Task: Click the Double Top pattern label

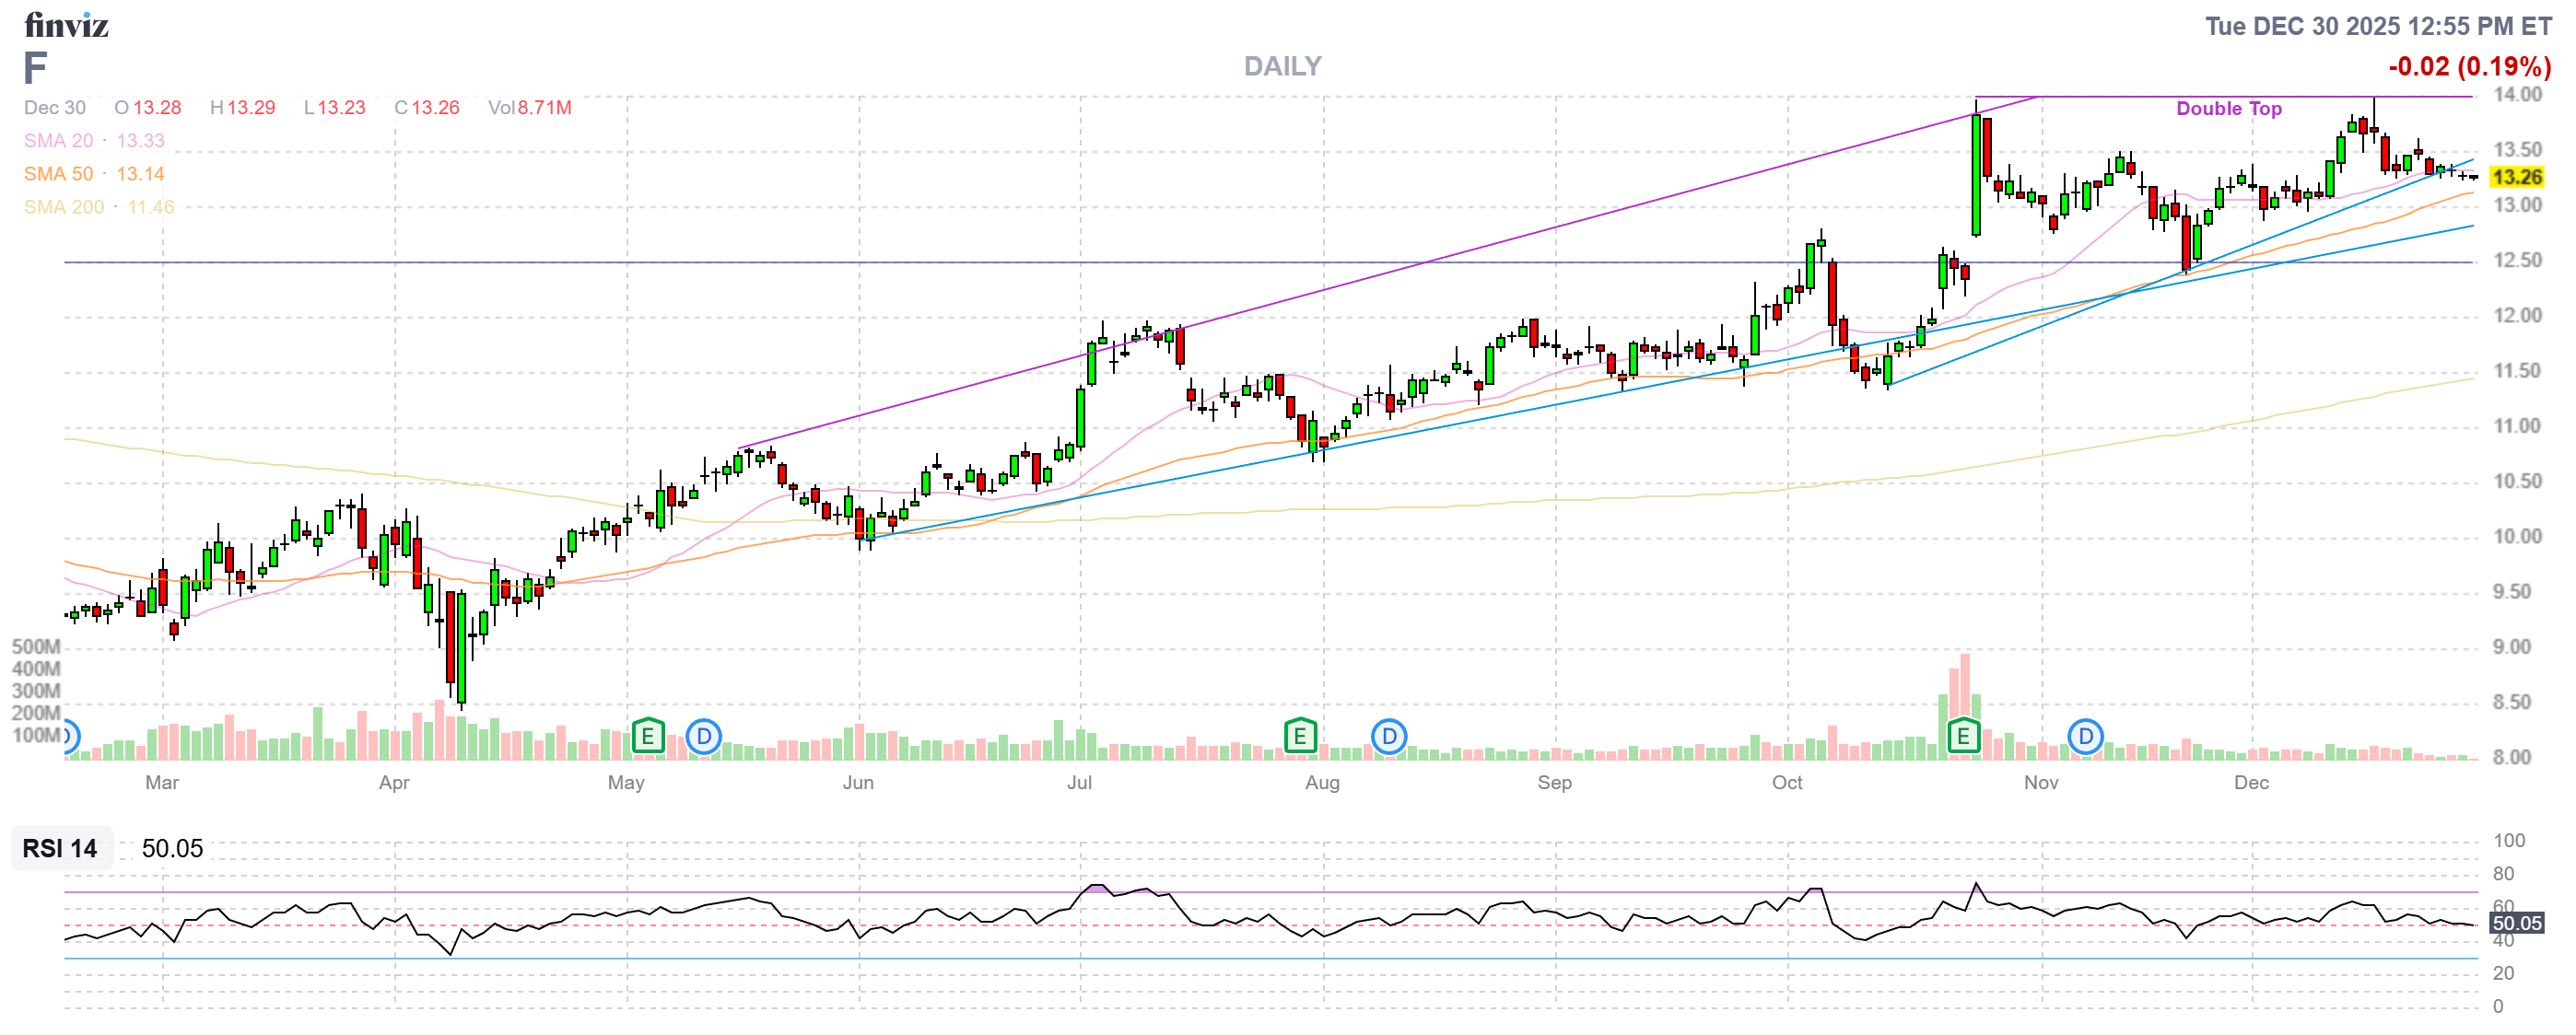Action: tap(2228, 109)
